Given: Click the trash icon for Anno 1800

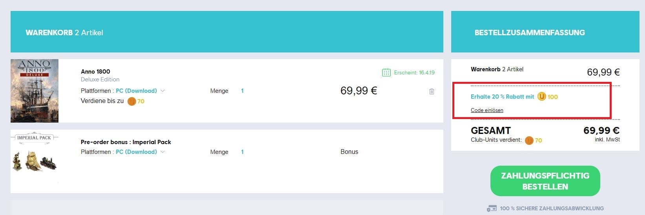Looking at the screenshot, I should [432, 92].
